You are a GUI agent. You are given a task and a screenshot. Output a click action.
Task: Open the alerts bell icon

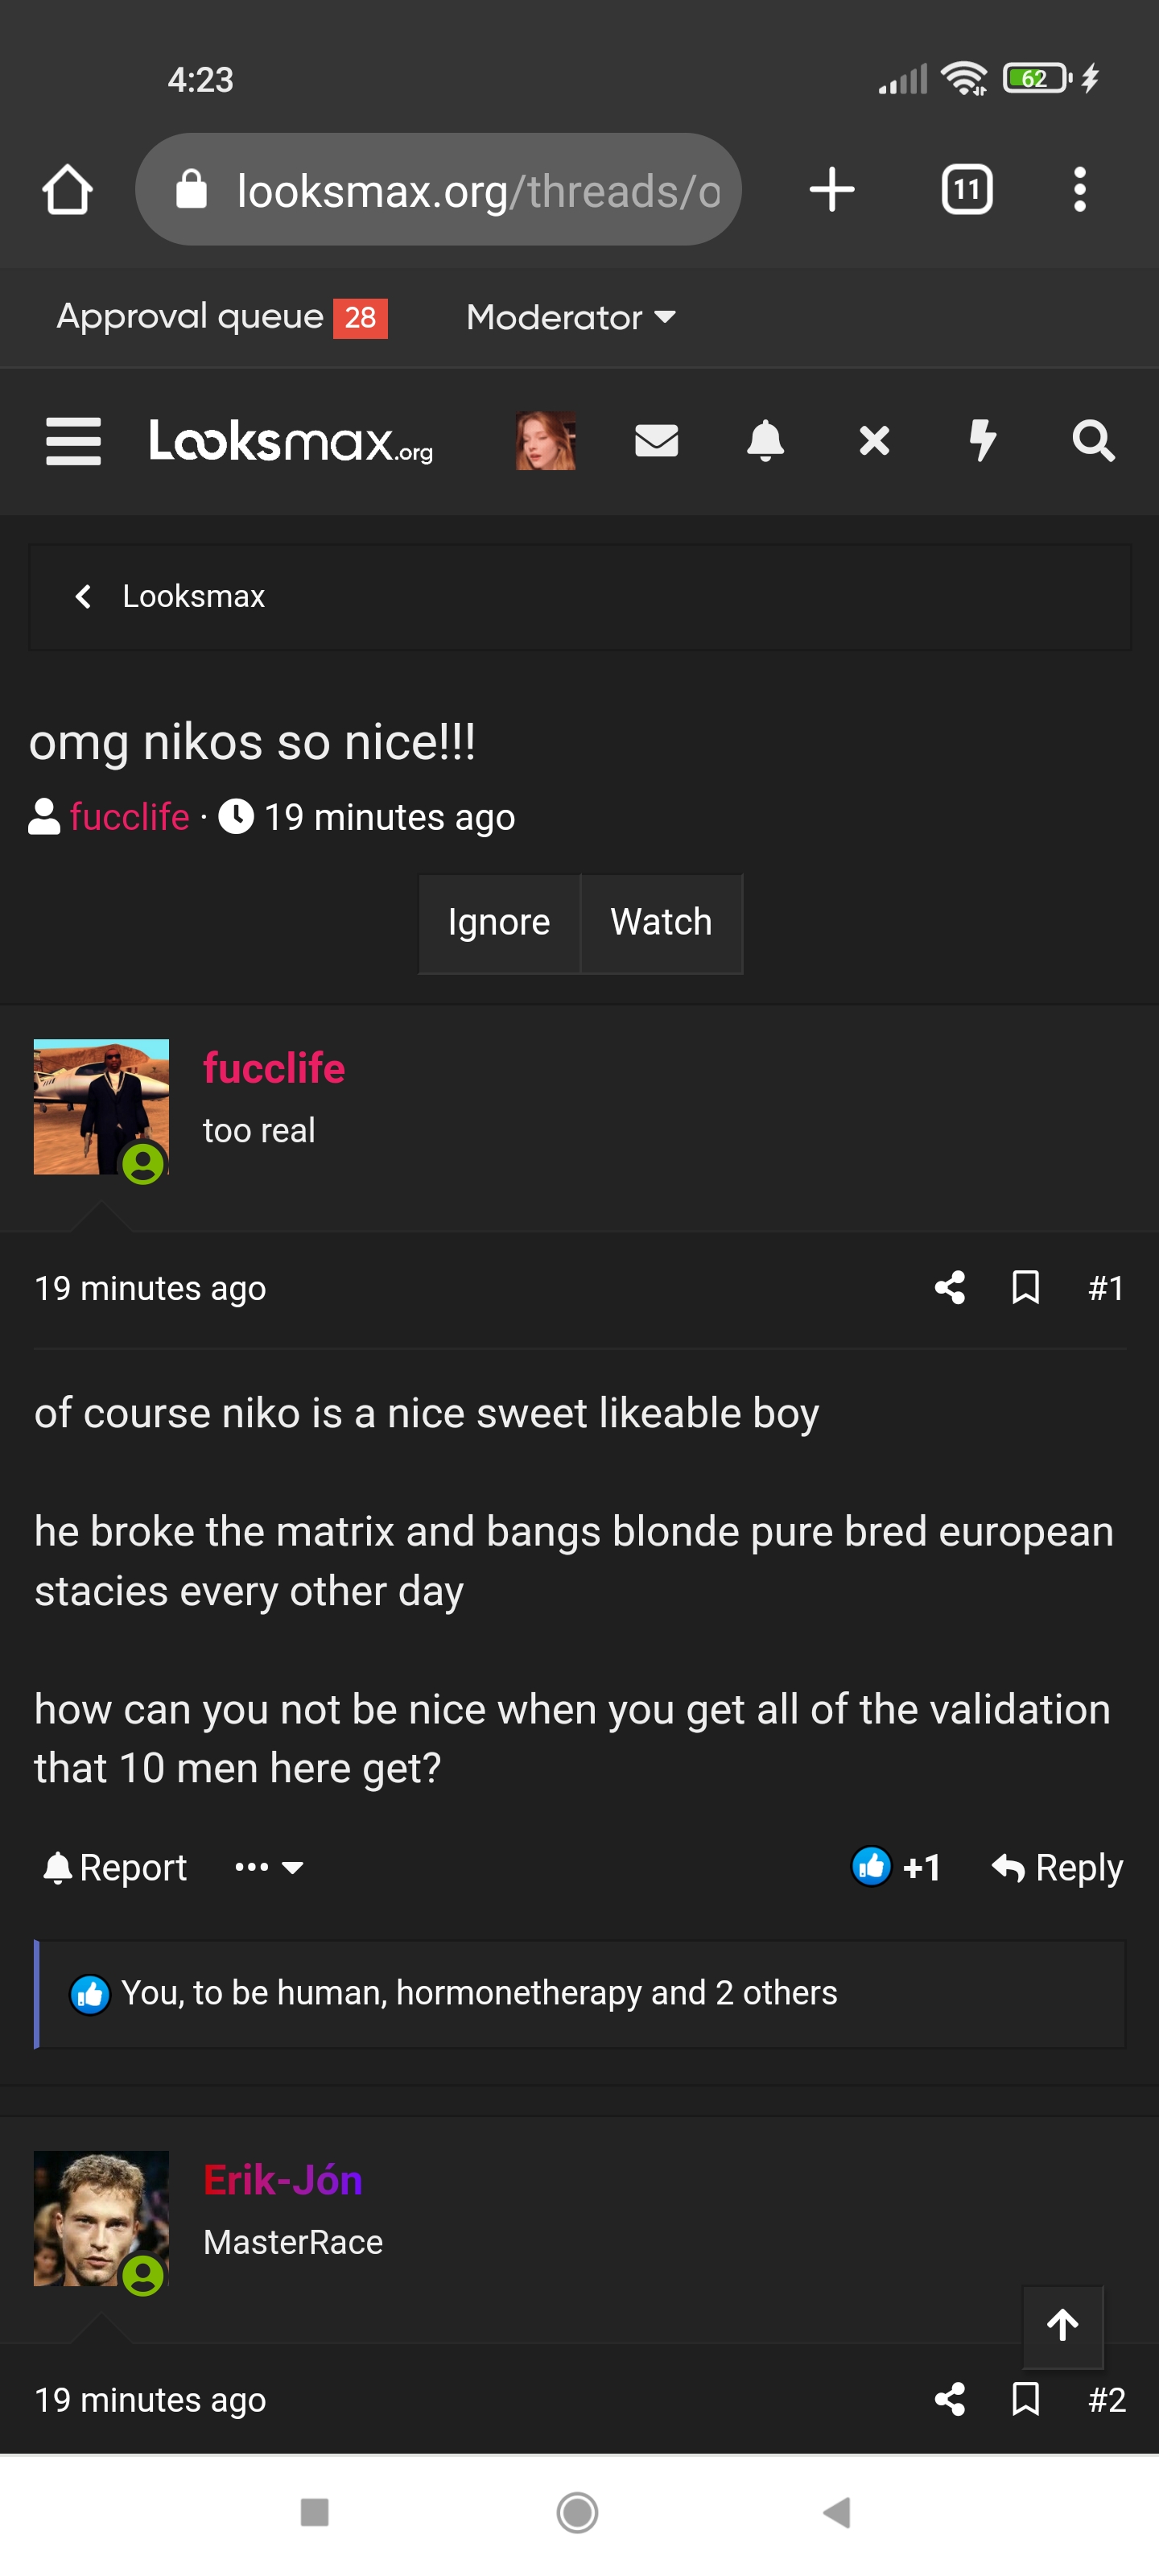765,440
